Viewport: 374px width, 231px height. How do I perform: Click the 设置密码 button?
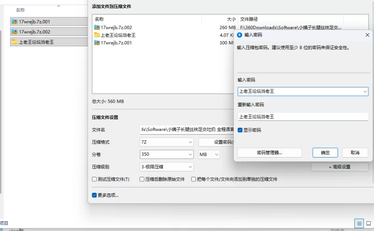216,142
